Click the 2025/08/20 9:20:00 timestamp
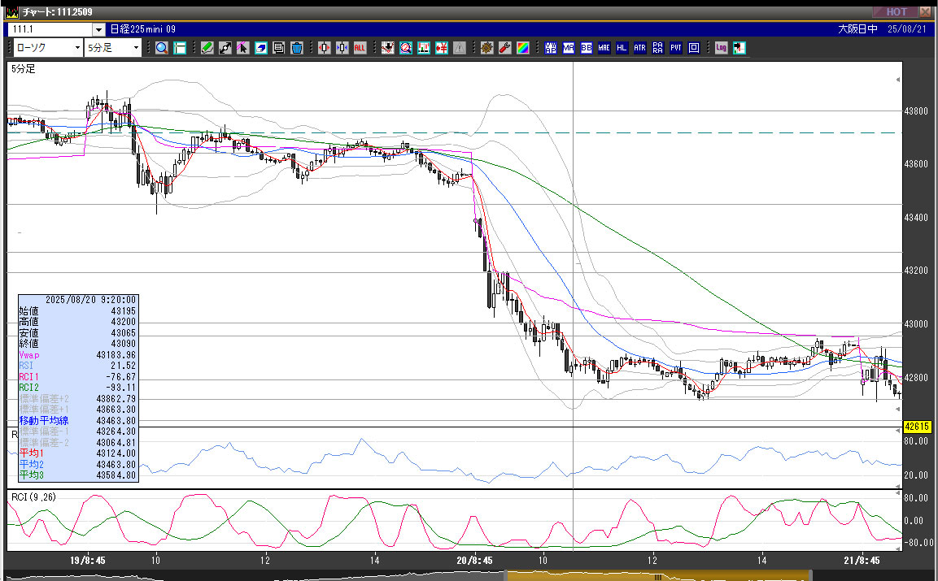Screen dimensions: 938x581 point(90,300)
